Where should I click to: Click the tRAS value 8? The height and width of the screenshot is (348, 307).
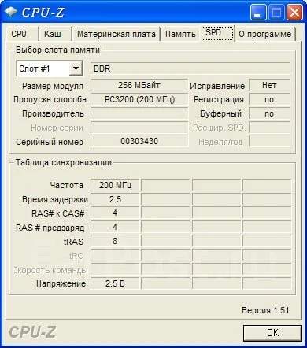click(115, 241)
